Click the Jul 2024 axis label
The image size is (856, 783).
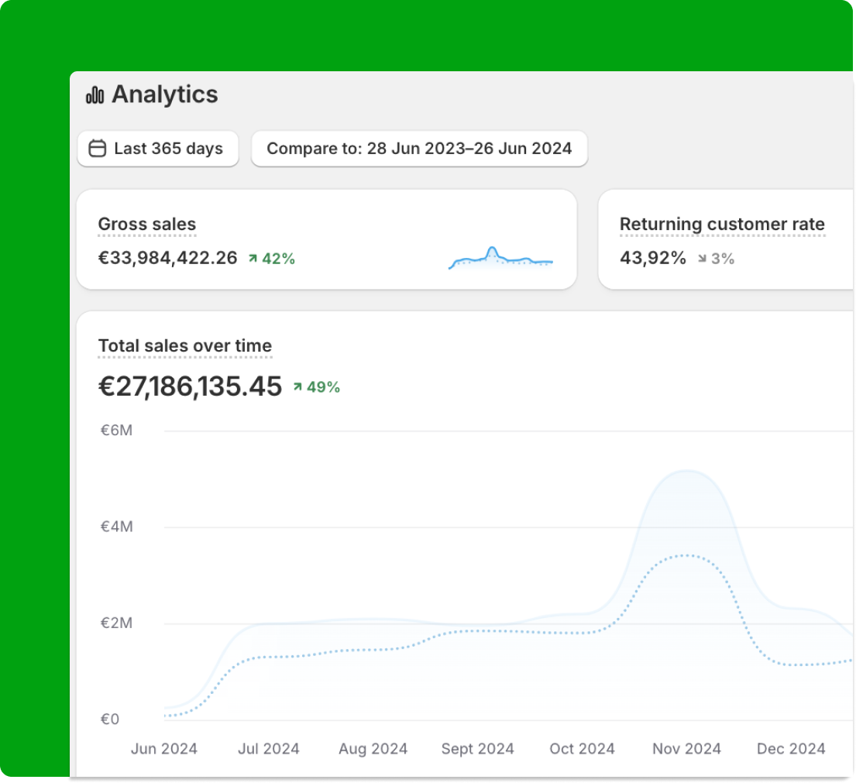click(x=269, y=749)
